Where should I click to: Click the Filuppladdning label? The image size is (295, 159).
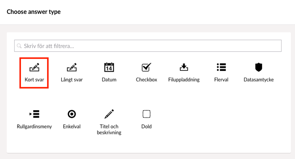[x=184, y=80]
